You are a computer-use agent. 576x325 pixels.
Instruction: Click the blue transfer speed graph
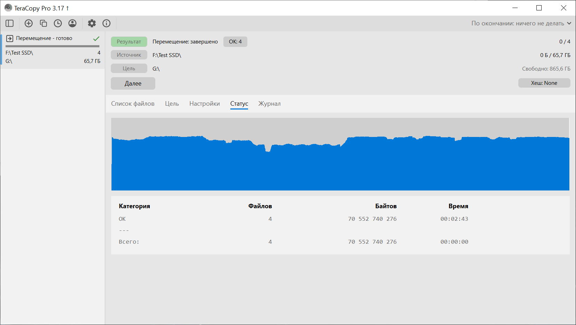click(x=340, y=154)
